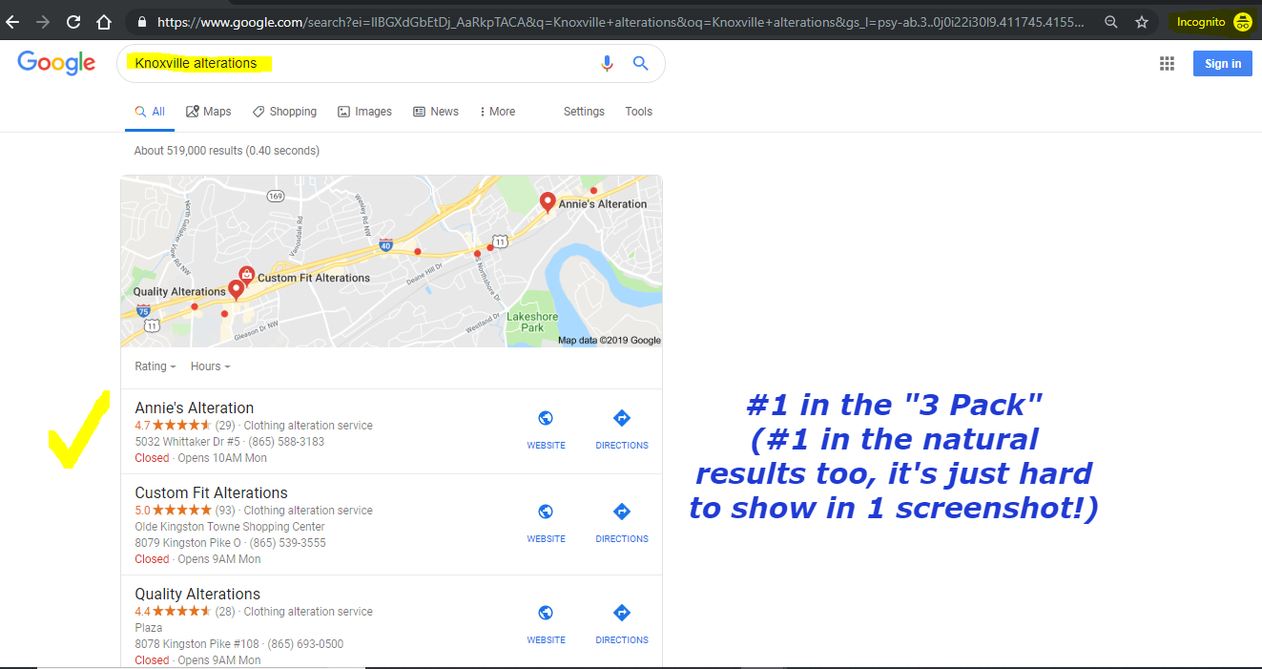Screen dimensions: 1262x669
Task: Open the Google logo homepage
Action: pyautogui.click(x=56, y=63)
